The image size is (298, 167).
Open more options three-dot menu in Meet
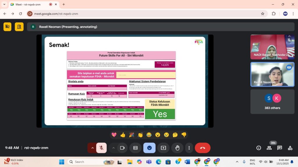189,148
